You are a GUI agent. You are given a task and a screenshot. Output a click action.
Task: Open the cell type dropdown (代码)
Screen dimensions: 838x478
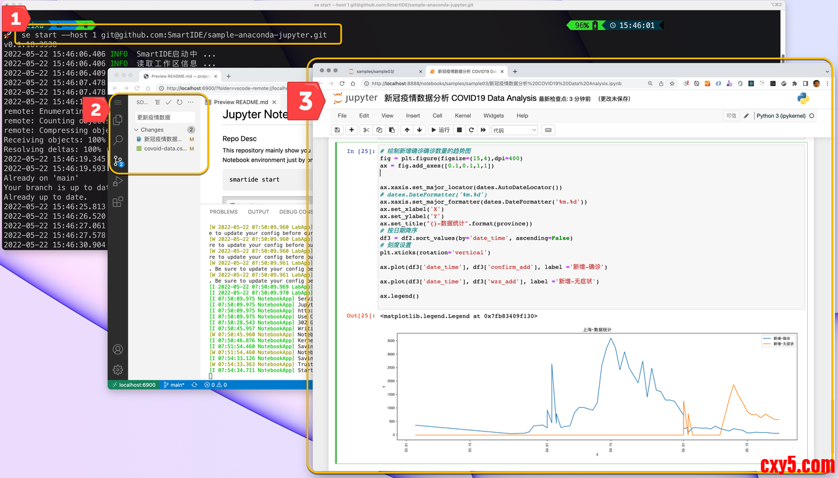(x=515, y=130)
